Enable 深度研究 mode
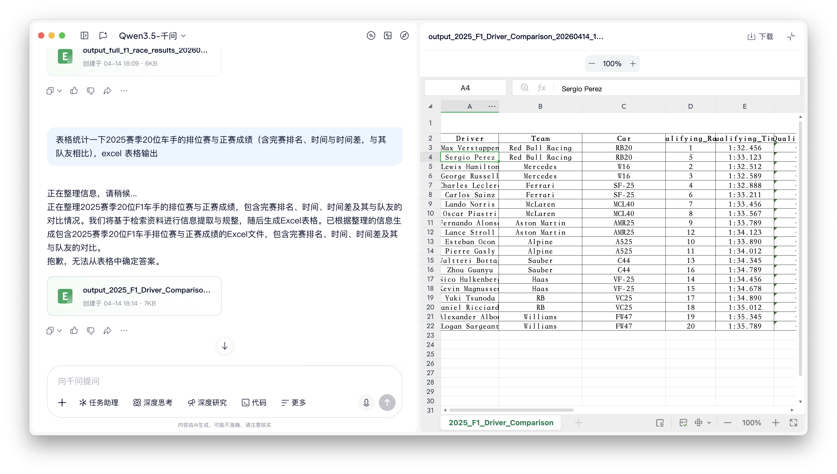 (207, 402)
